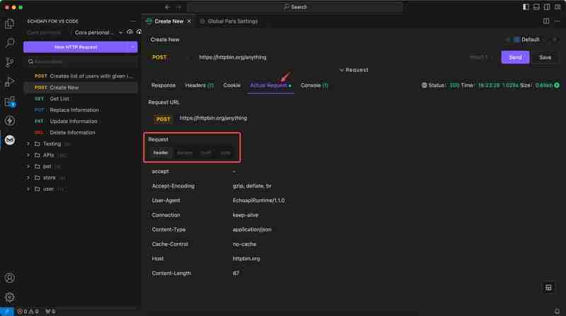The width and height of the screenshot is (566, 316).
Task: Switch to the Cookie tab
Action: click(x=232, y=86)
